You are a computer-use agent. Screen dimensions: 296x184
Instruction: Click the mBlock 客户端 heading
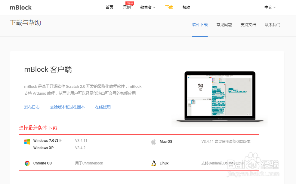[48, 69]
